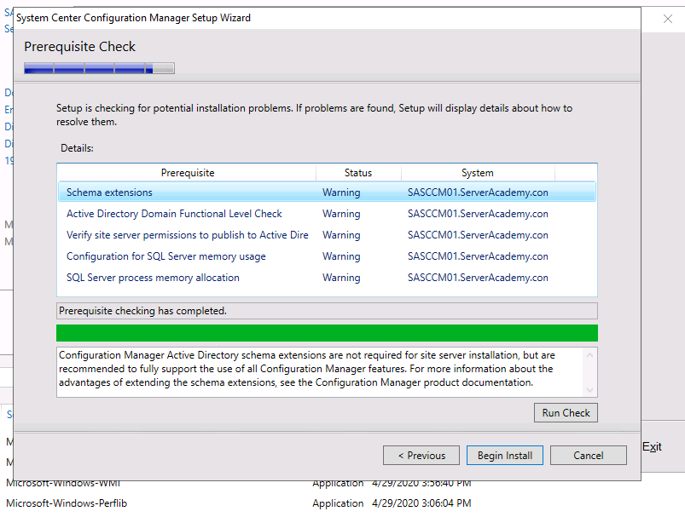
Task: Cancel the setup wizard
Action: 588,455
